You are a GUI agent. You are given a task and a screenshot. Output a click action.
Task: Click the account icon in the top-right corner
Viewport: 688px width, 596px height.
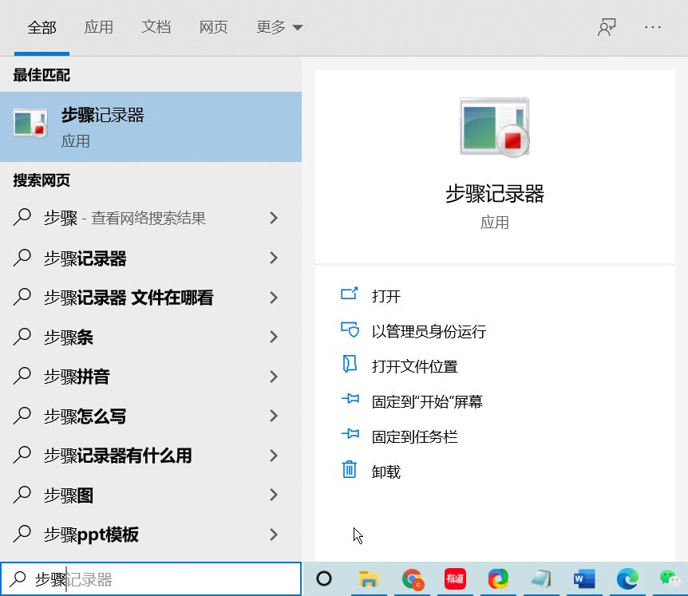click(x=607, y=26)
